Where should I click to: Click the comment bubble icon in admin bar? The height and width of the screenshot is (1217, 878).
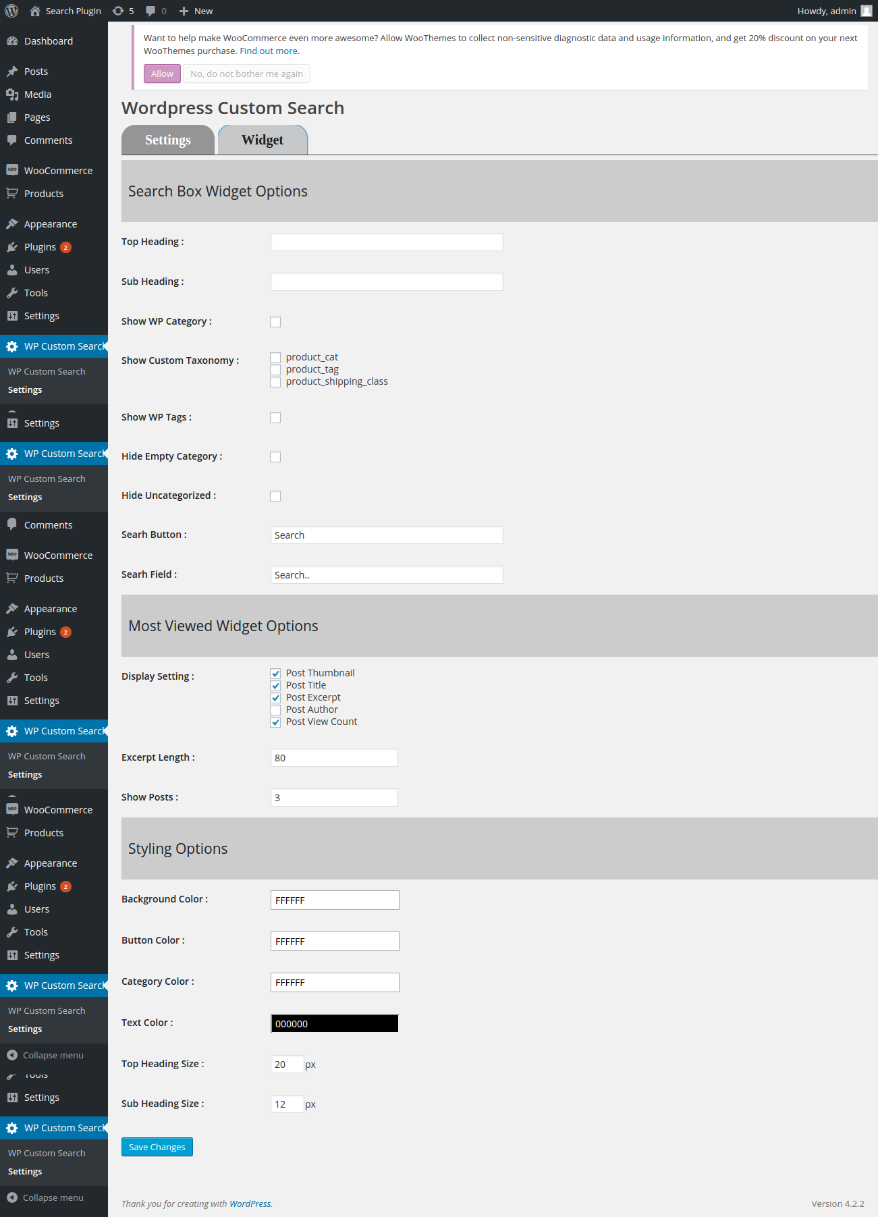click(150, 11)
